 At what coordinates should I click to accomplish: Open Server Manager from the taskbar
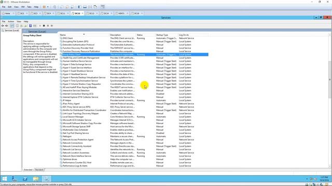tap(14, 179)
